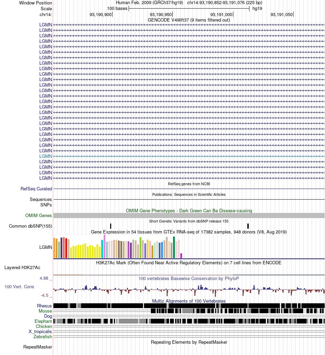
Task: Click the Layered H3K27Ac label
Action: [x=22, y=268]
